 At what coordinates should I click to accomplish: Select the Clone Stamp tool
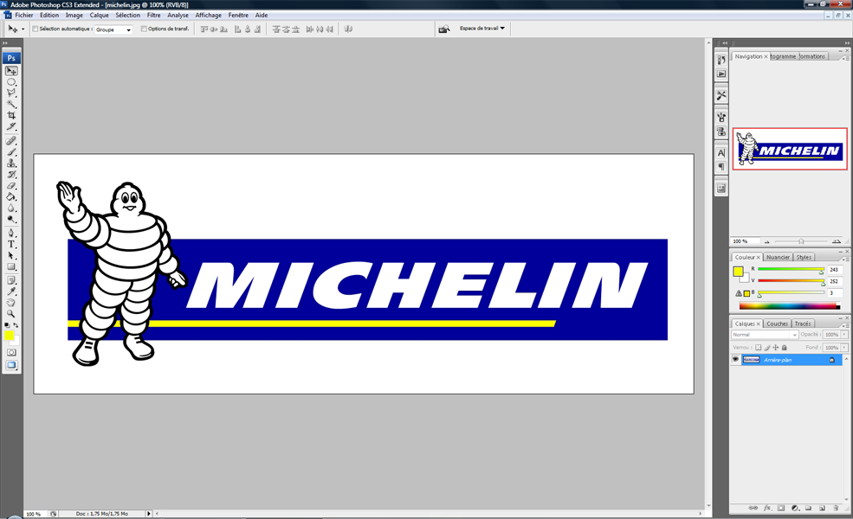(x=11, y=163)
